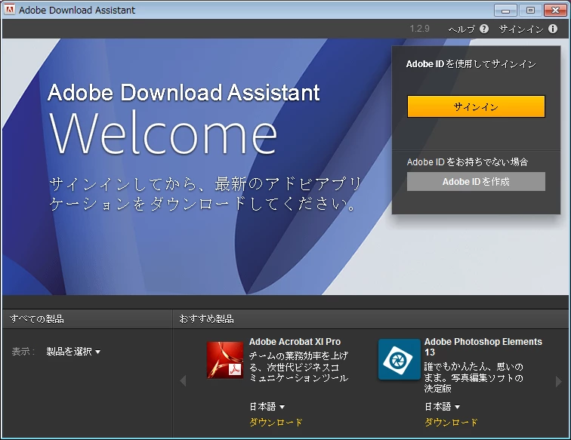Click the Adobe Acrobat XI Pro icon
Screen dimensions: 571x440
(x=225, y=360)
